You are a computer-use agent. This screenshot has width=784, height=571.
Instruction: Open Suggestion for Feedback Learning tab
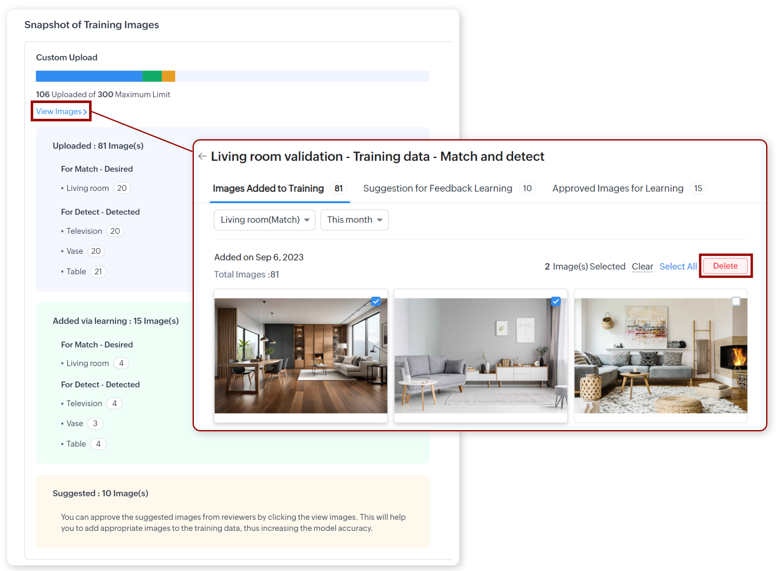[x=438, y=188]
